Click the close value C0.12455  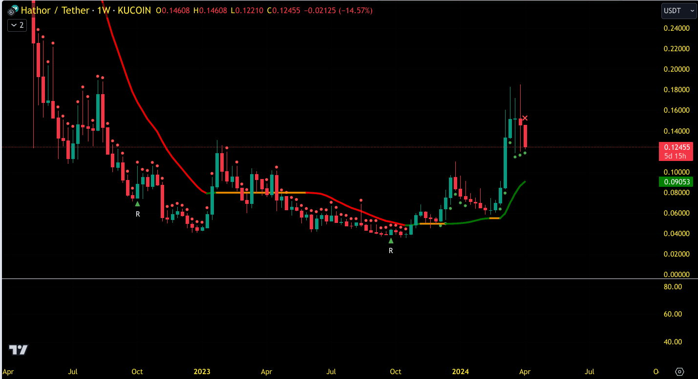click(x=283, y=10)
